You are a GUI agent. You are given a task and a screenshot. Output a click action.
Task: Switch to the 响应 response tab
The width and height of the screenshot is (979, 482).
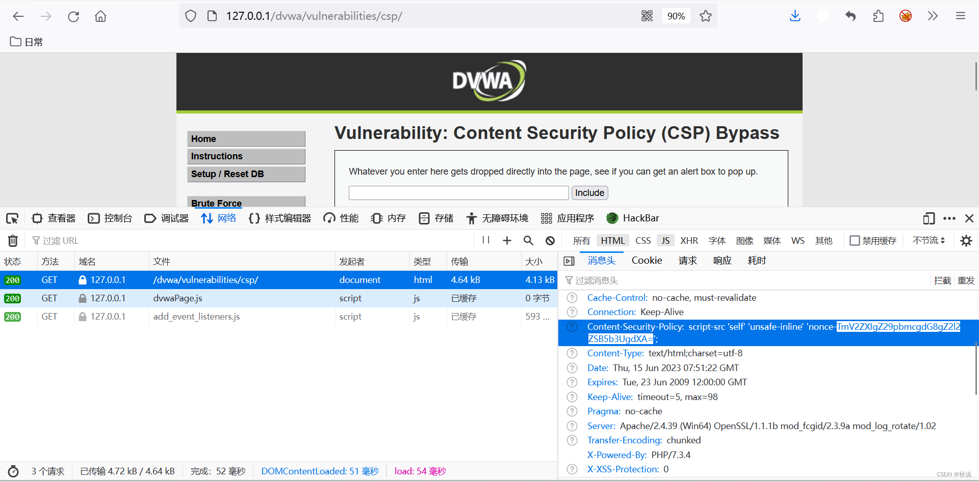(722, 261)
